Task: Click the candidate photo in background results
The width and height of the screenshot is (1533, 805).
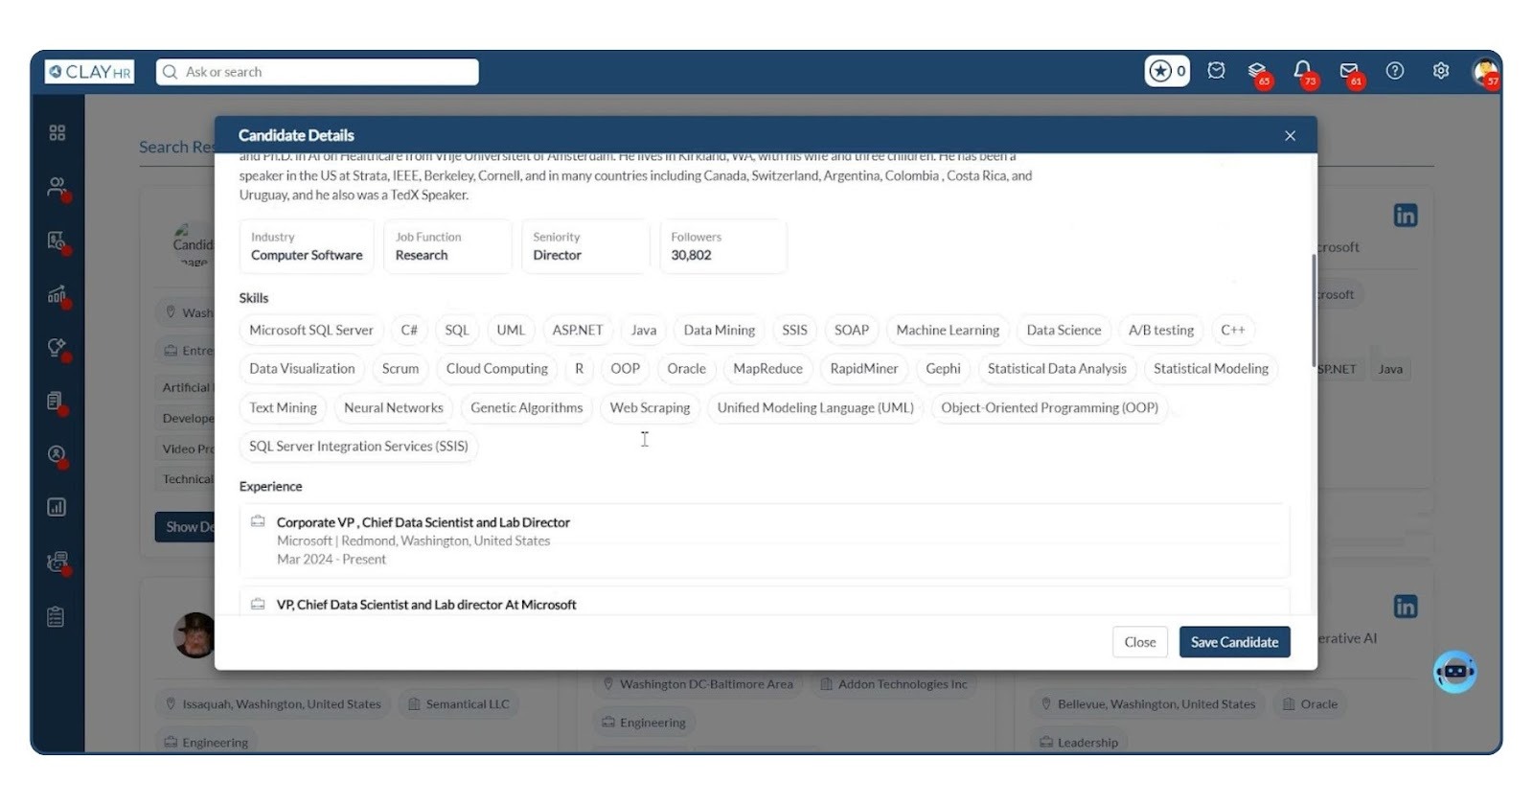Action: pyautogui.click(x=194, y=635)
